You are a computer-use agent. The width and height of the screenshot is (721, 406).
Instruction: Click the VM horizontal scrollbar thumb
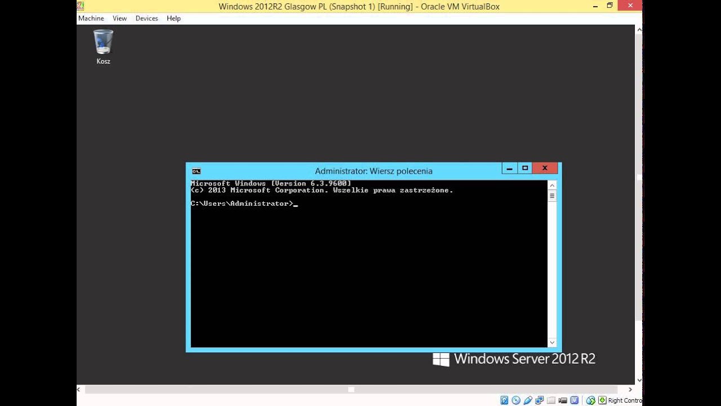pos(351,389)
